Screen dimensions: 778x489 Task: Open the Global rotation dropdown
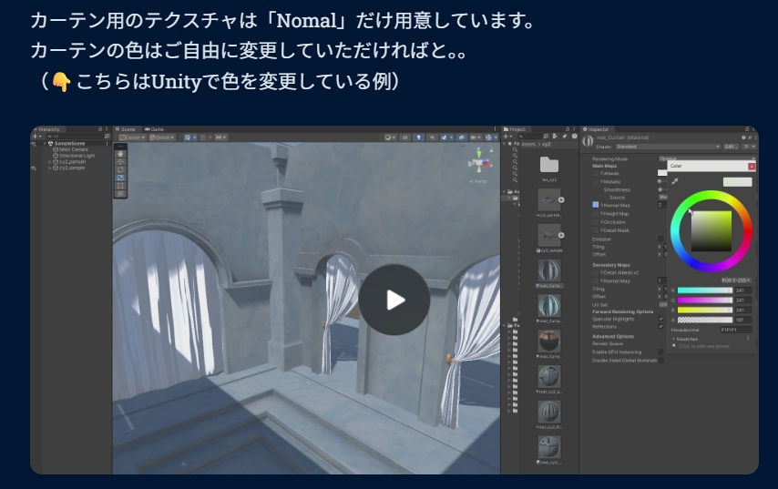(x=162, y=138)
